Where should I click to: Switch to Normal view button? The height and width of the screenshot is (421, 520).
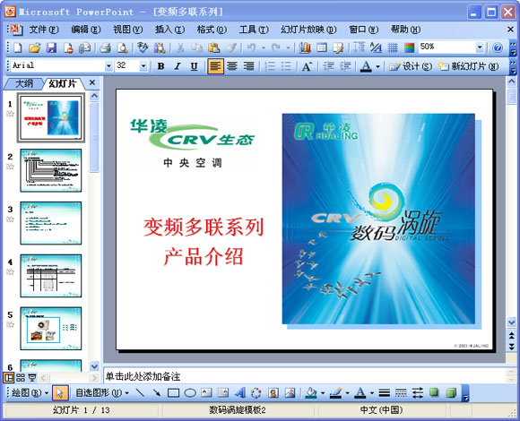pyautogui.click(x=8, y=377)
